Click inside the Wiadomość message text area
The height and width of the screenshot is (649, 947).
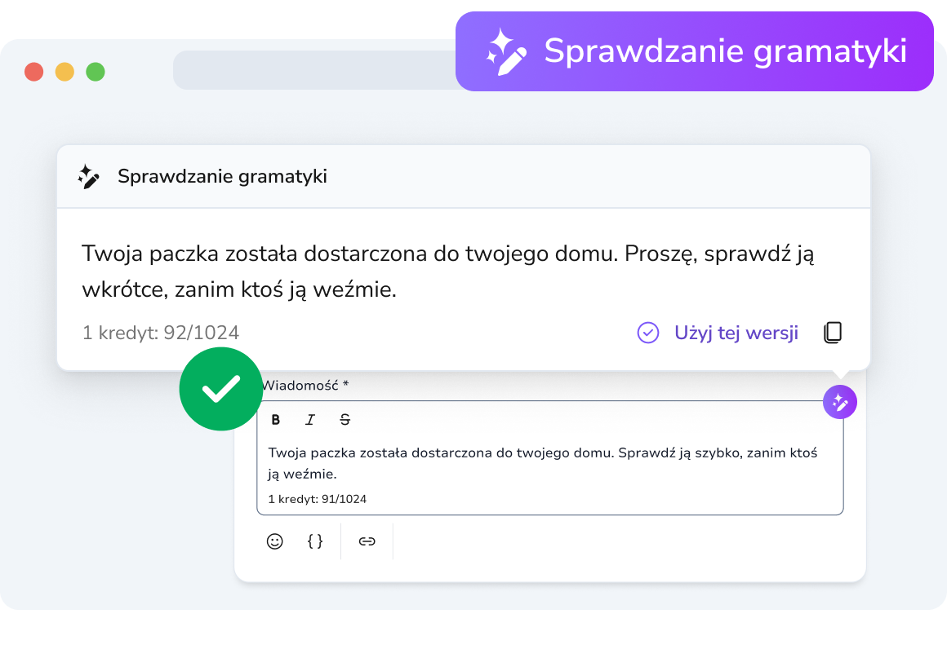549,463
